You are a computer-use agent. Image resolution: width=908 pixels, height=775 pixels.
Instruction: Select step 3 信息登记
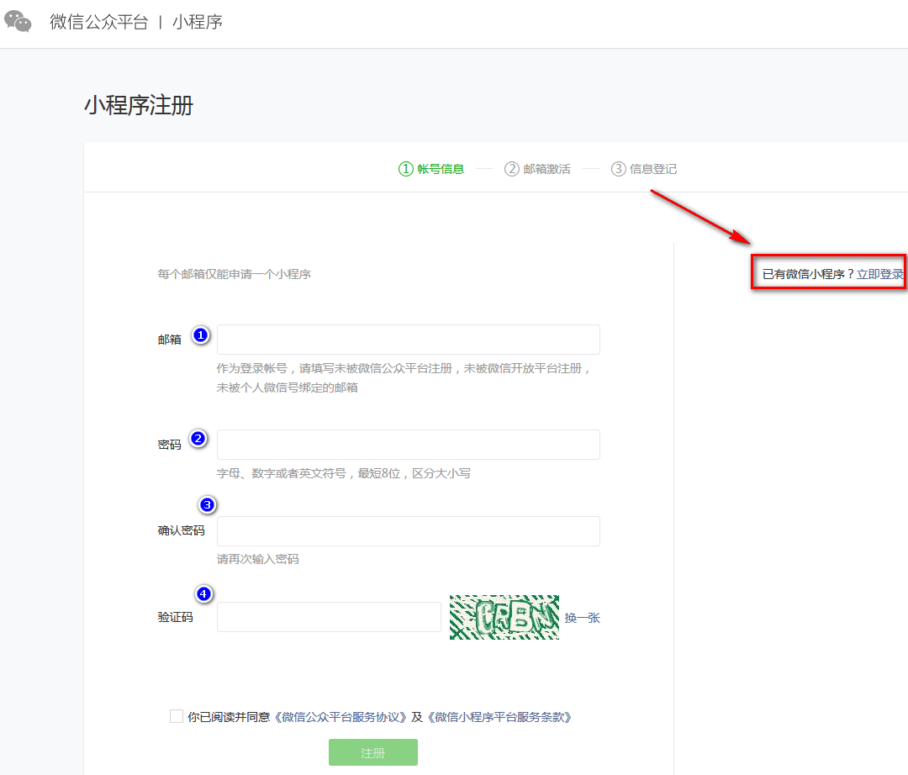tap(644, 169)
